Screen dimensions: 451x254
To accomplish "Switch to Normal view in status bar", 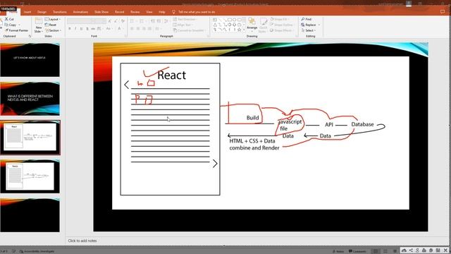I will pos(376,251).
